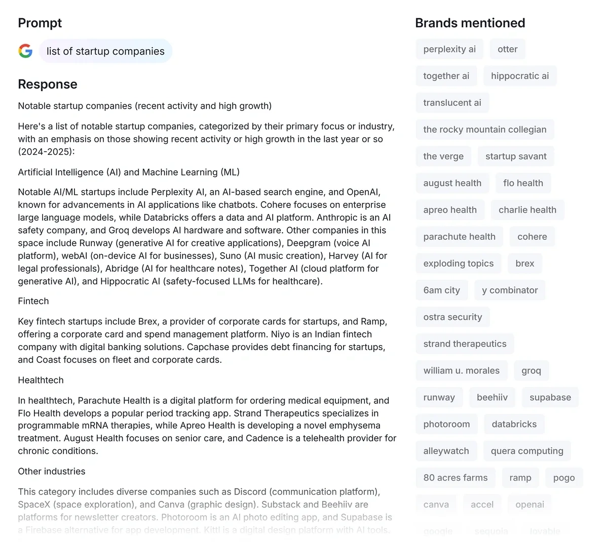The width and height of the screenshot is (608, 547).
Task: Choose the 'strand therapeutics' chip
Action: click(465, 344)
